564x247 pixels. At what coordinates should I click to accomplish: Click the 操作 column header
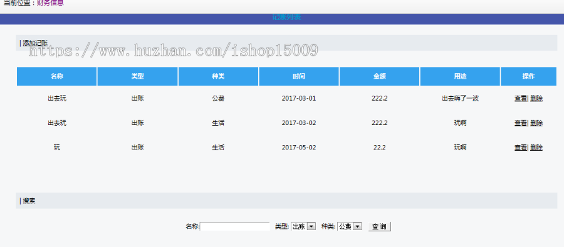(528, 76)
